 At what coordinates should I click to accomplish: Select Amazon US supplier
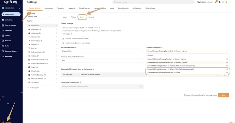click(x=42, y=26)
